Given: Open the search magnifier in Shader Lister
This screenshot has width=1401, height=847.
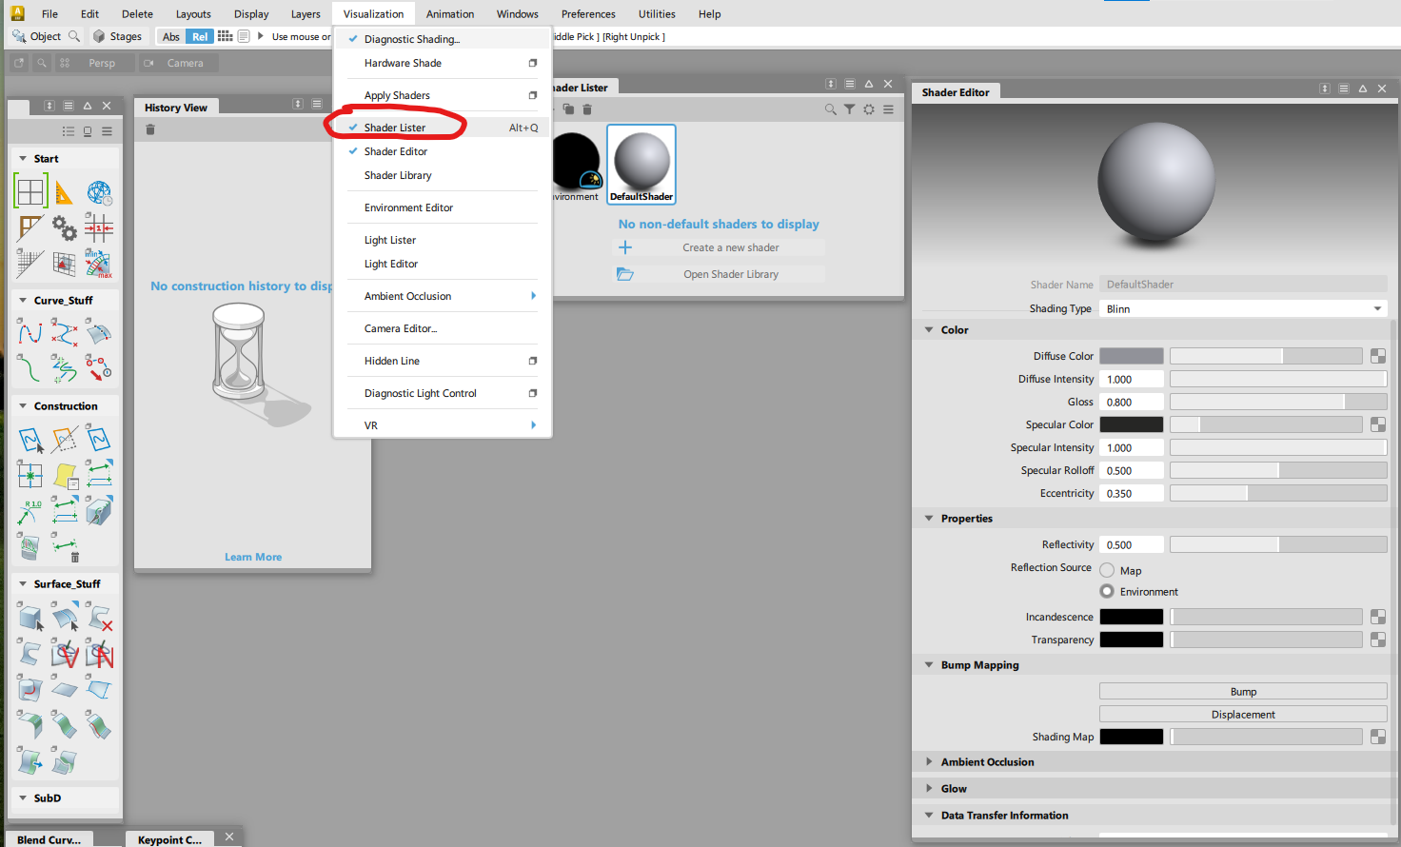Looking at the screenshot, I should [831, 108].
